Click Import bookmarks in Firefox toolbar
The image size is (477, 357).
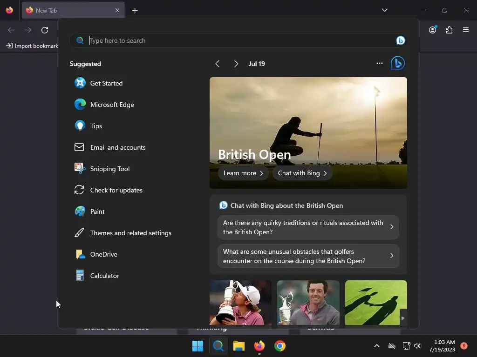pos(32,46)
